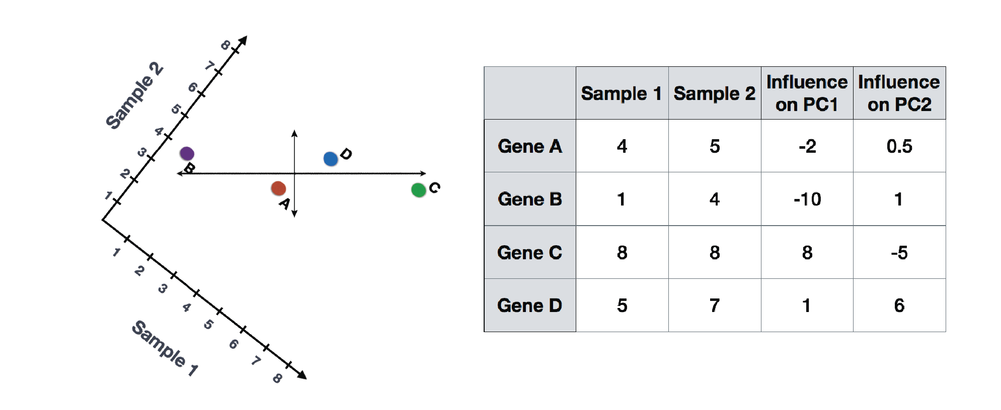Click the 0.5 cell for Gene A

[899, 146]
